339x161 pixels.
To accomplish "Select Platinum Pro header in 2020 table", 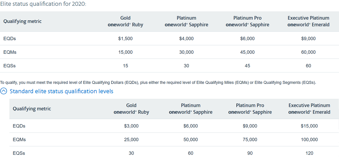I will coord(247,21).
